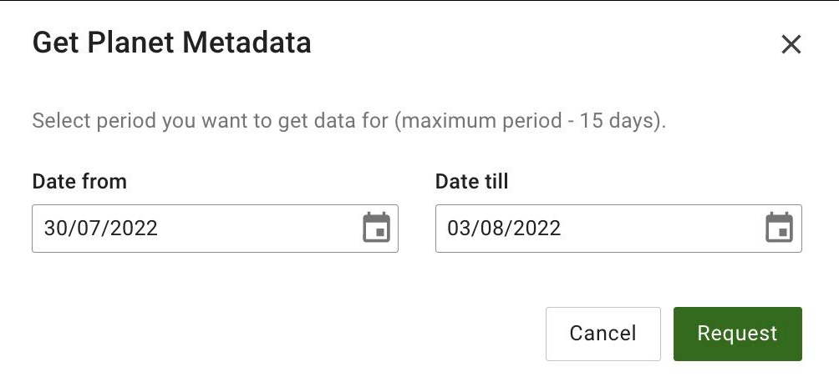Screen dimensions: 839x387
Task: Click the word "Metadata" in dialog title
Action: pyautogui.click(x=252, y=43)
